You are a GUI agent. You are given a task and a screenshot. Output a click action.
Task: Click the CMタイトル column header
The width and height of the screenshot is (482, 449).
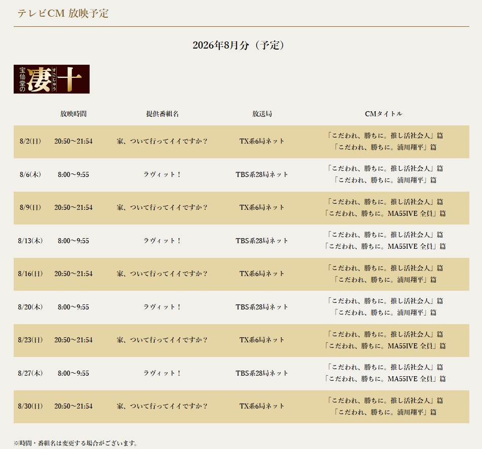click(384, 114)
